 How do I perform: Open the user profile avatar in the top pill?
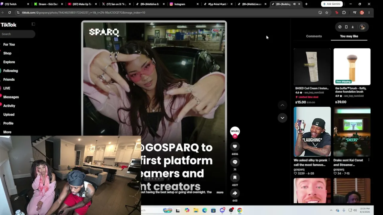(362, 27)
